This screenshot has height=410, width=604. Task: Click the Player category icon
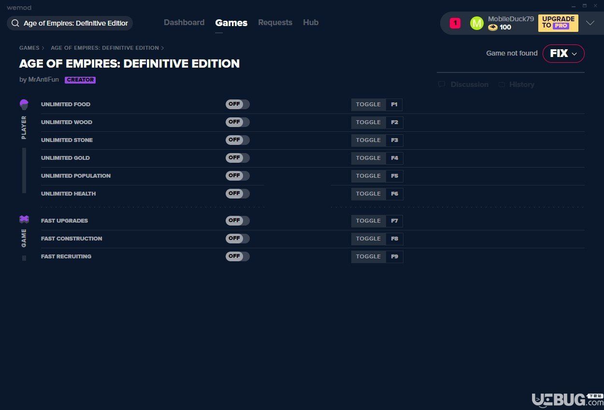tap(24, 104)
